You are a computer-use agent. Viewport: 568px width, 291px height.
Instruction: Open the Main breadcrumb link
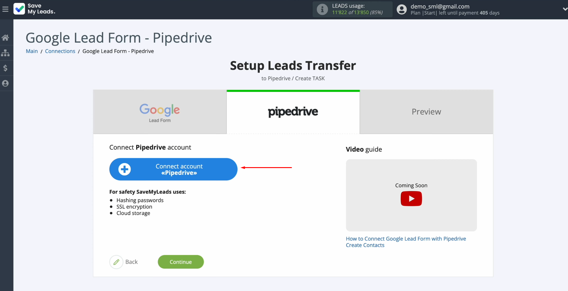[x=32, y=51]
